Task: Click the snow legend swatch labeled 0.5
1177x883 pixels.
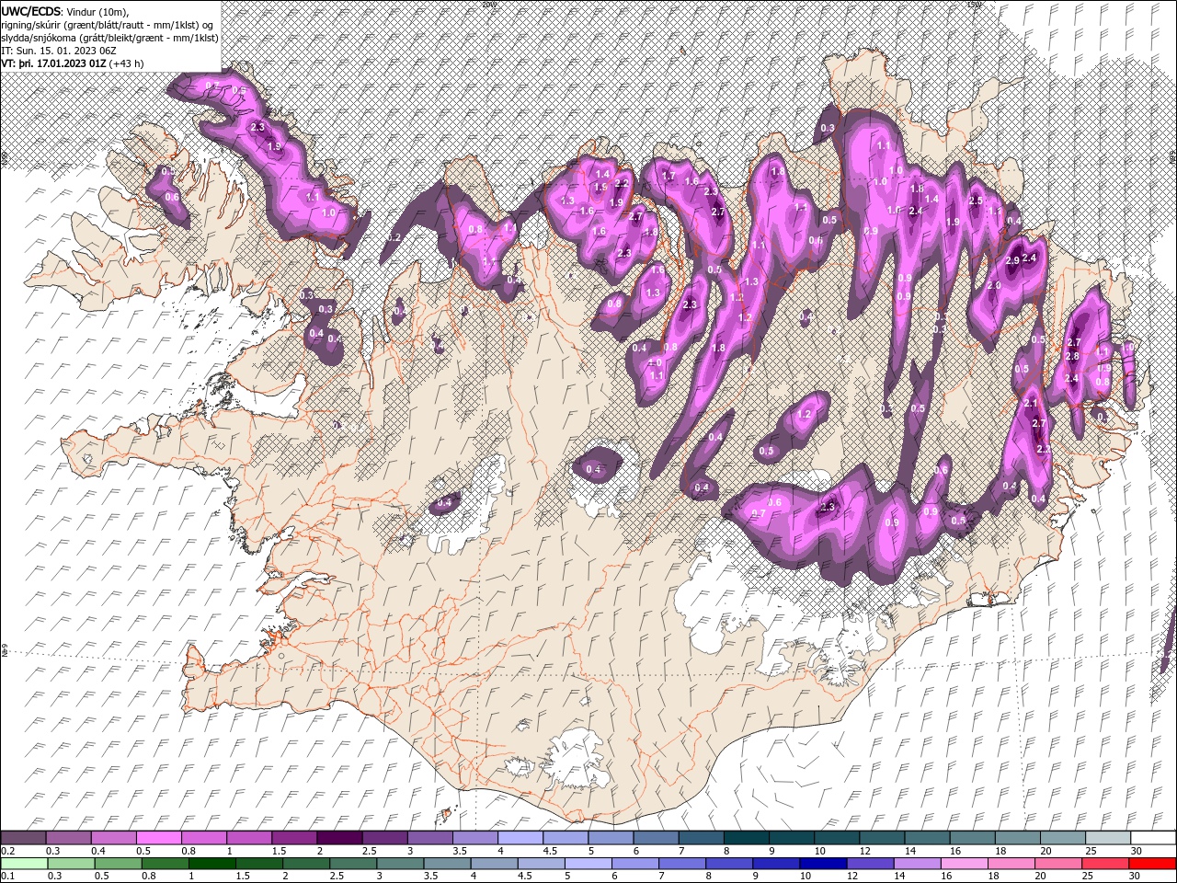Action: click(x=159, y=837)
